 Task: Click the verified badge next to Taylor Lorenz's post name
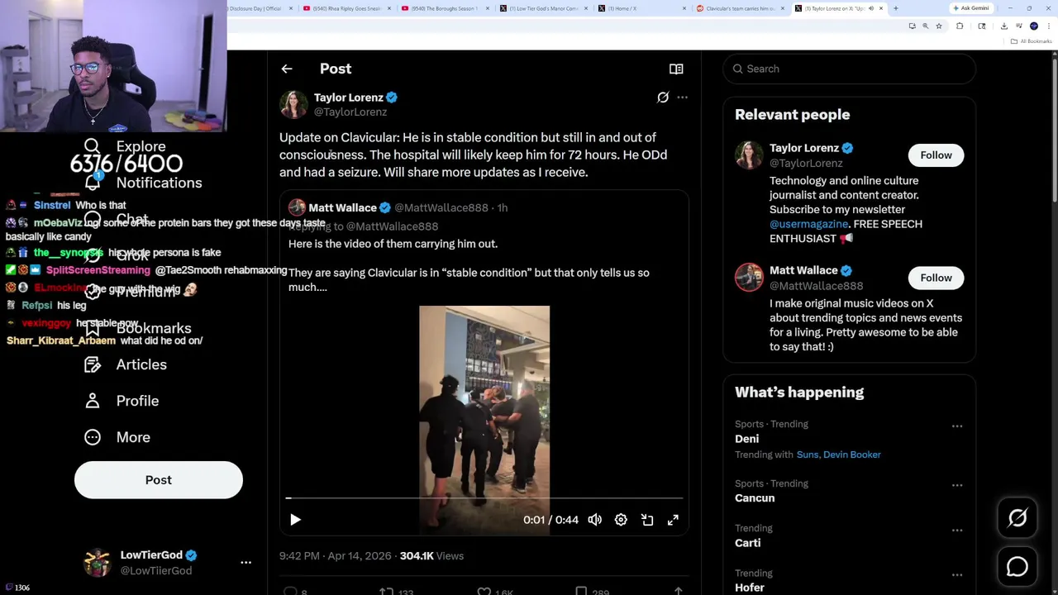click(392, 98)
